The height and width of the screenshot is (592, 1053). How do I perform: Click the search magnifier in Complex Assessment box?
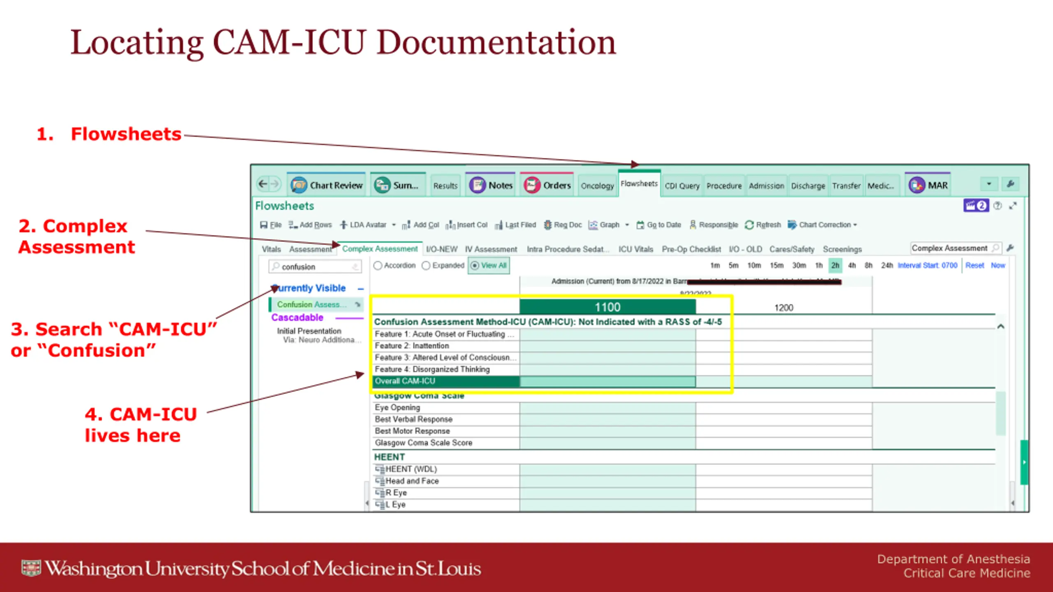coord(995,248)
